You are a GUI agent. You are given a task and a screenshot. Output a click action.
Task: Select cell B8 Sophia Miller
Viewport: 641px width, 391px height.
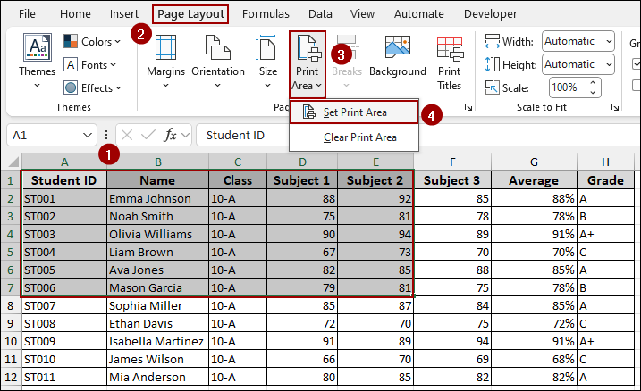point(157,305)
